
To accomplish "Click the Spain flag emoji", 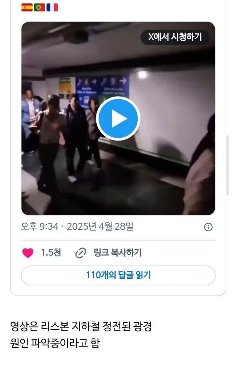I will tap(27, 7).
